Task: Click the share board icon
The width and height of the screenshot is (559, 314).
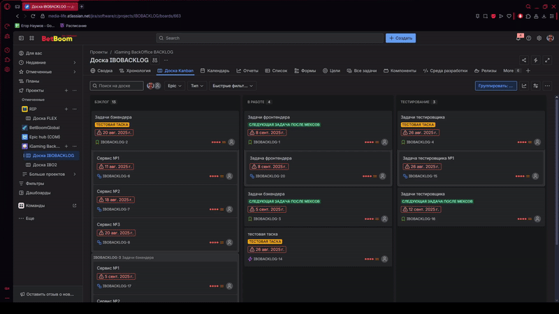Action: 523,60
